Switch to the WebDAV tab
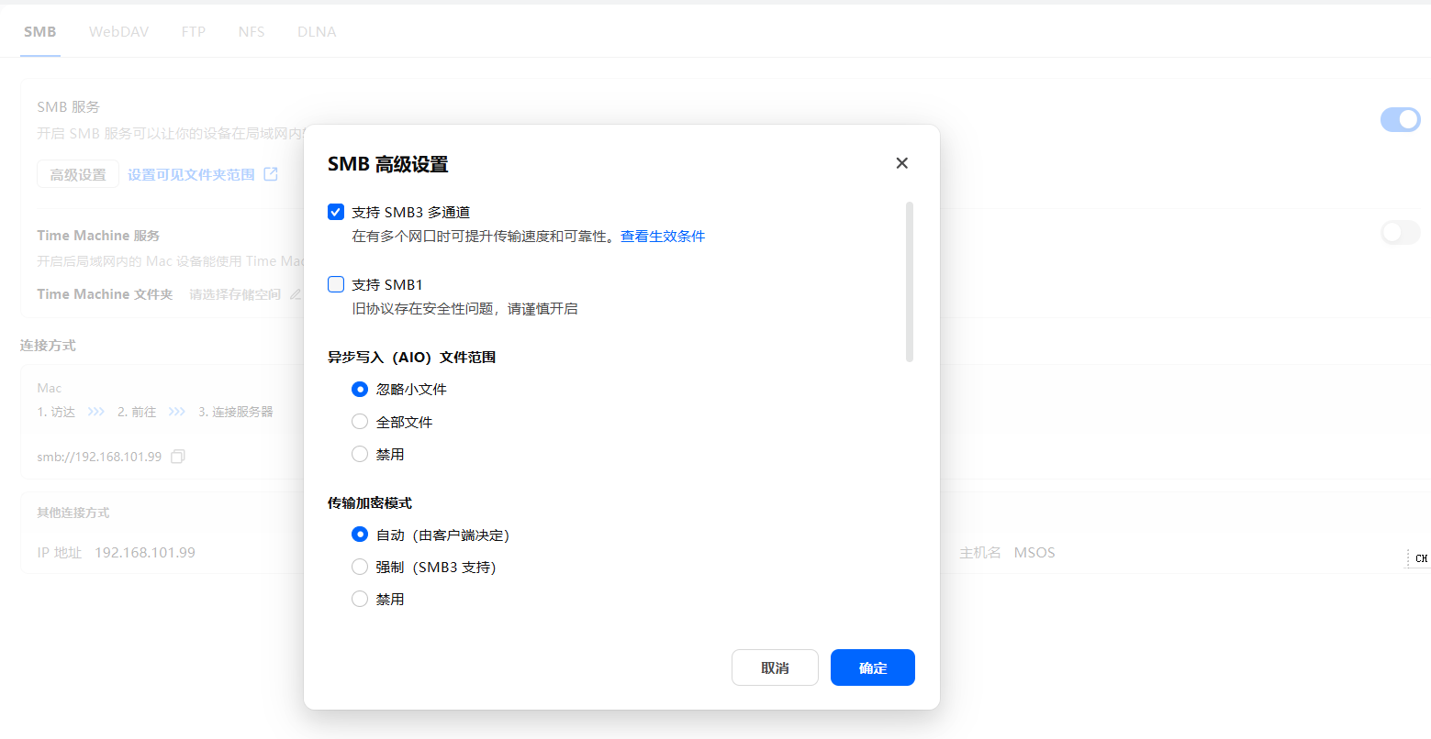Viewport: 1431px width, 739px height. click(x=118, y=31)
